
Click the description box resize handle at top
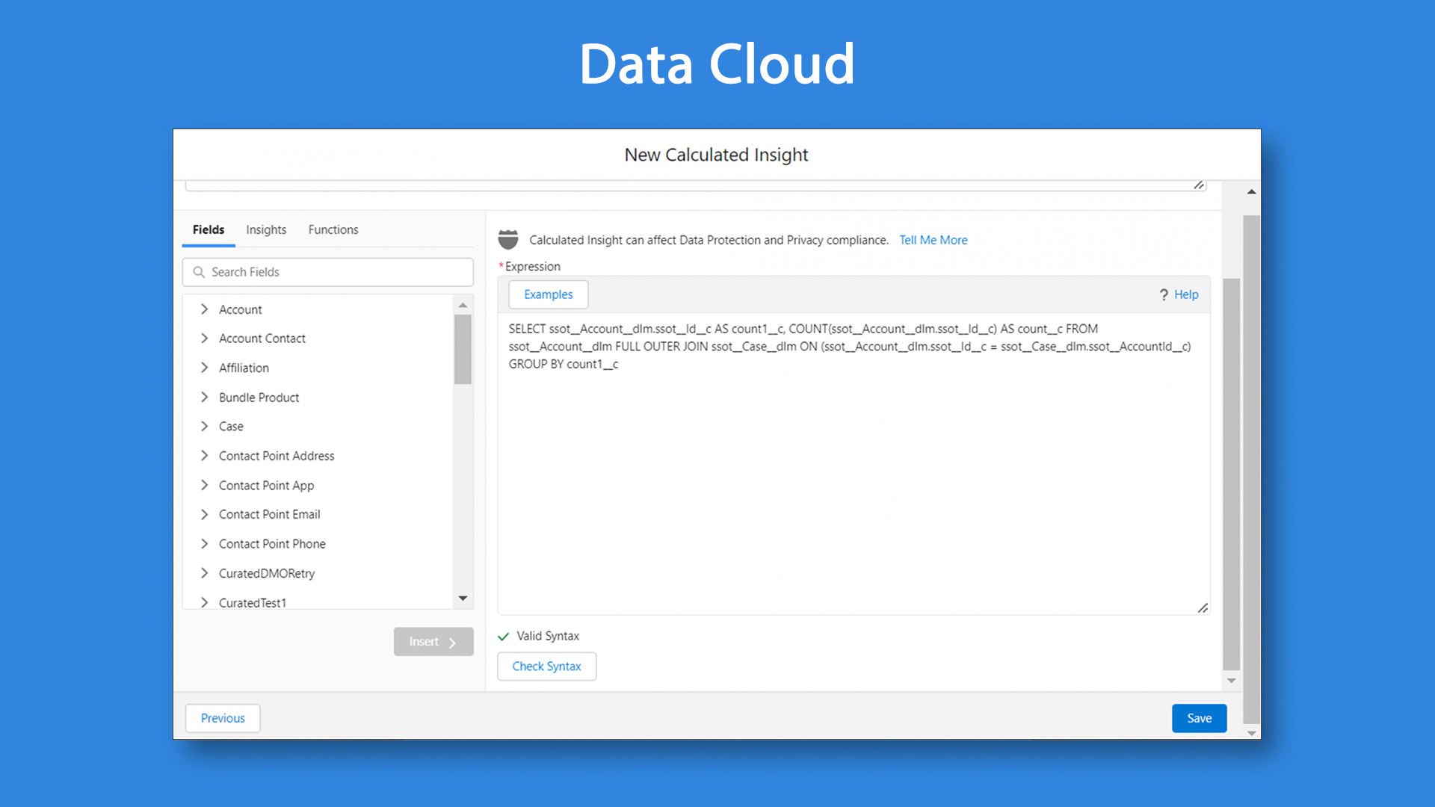pos(1199,185)
